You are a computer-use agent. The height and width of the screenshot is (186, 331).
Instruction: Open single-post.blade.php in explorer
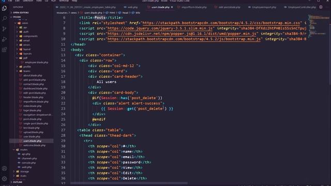[36, 123]
